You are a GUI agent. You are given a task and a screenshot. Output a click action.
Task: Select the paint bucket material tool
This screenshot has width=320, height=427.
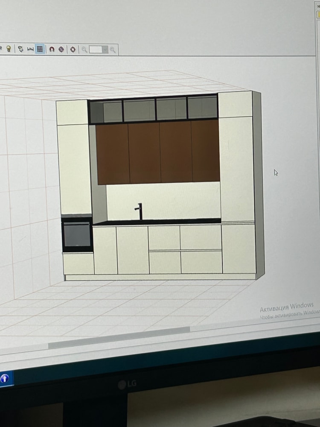pos(20,49)
